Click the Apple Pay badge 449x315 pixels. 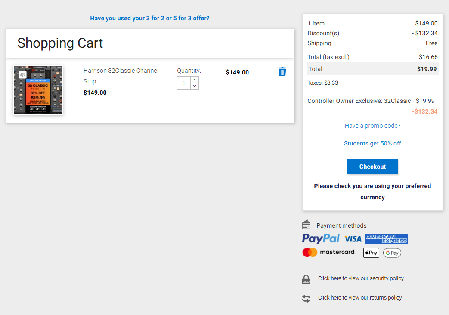tap(371, 253)
